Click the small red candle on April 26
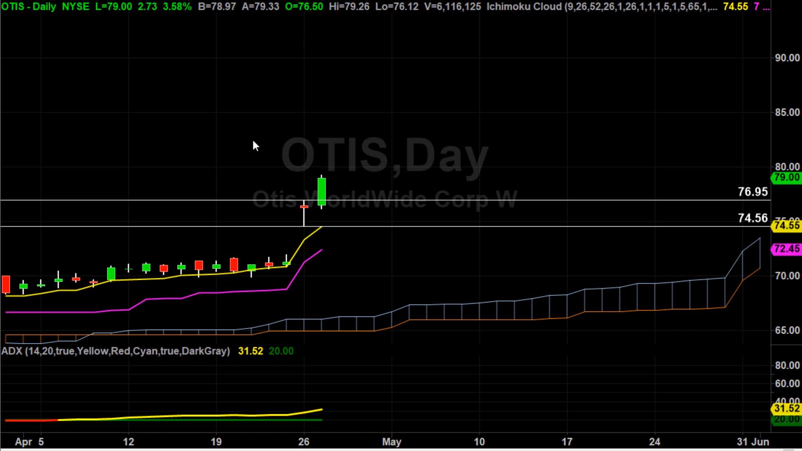The height and width of the screenshot is (451, 802). 304,207
